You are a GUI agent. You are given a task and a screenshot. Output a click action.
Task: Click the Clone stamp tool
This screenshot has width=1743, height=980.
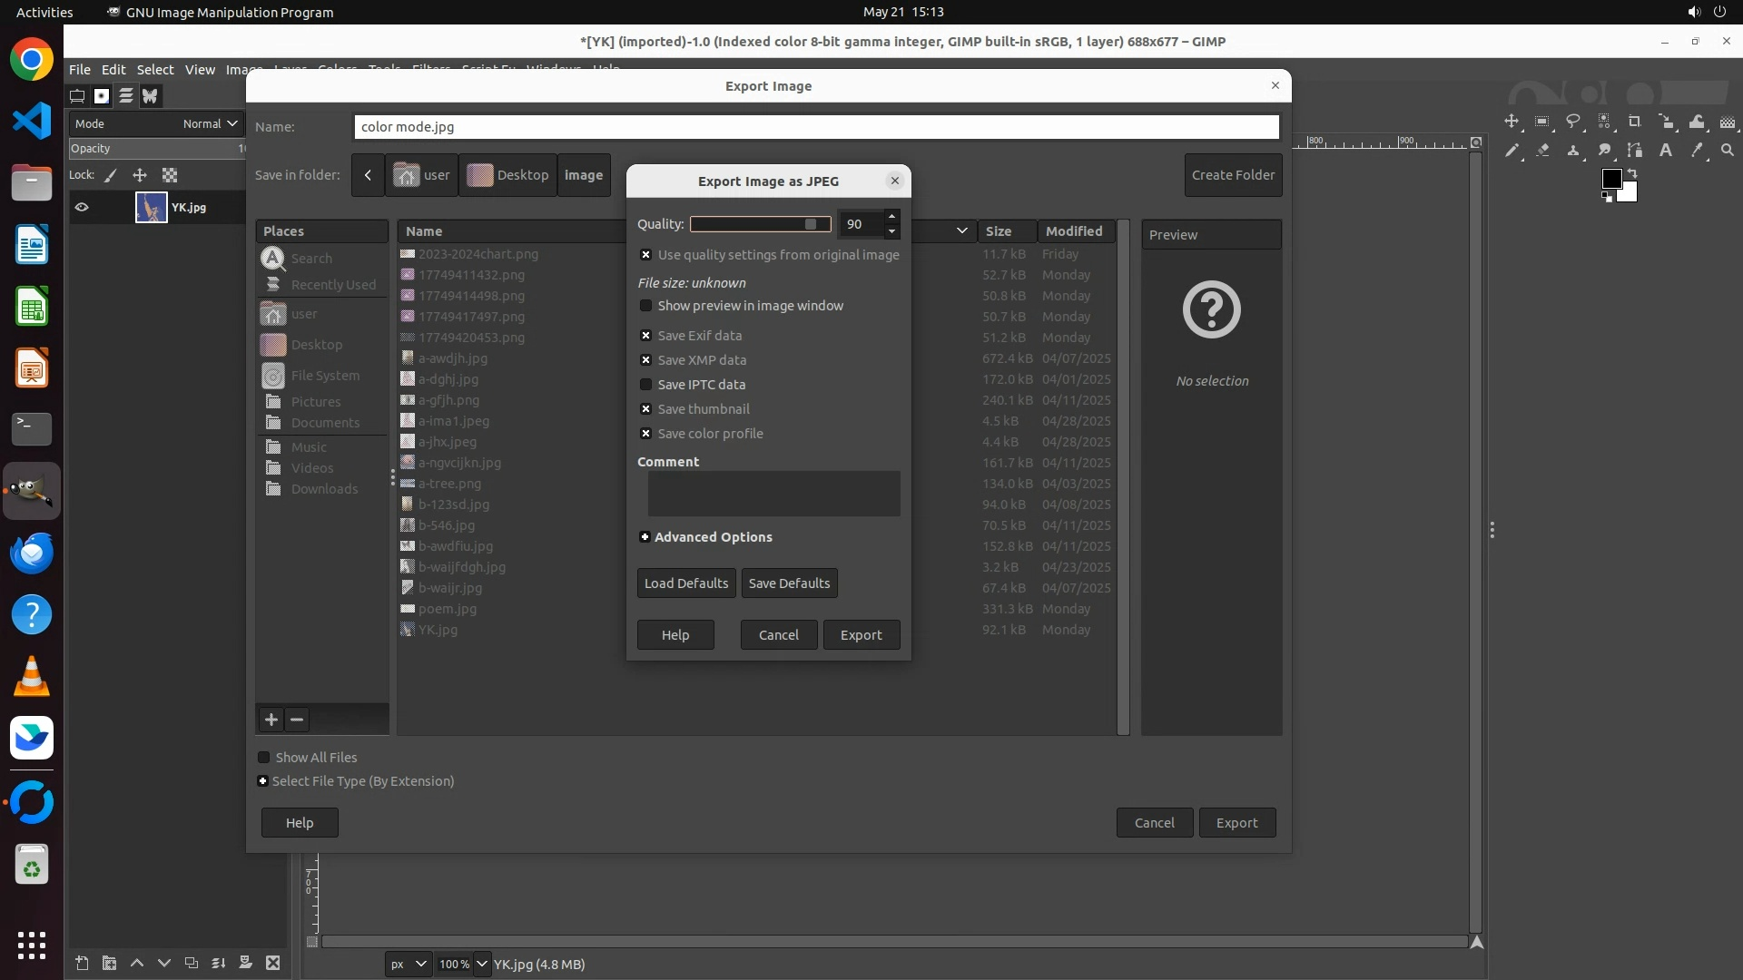1573,151
